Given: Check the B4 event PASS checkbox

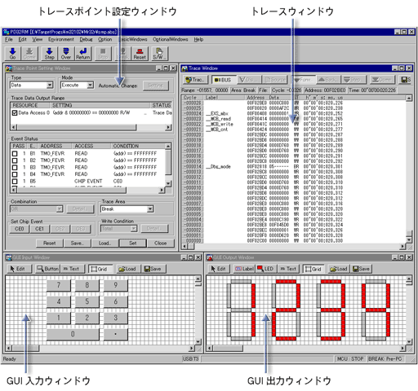Looking at the screenshot, I should (15, 174).
